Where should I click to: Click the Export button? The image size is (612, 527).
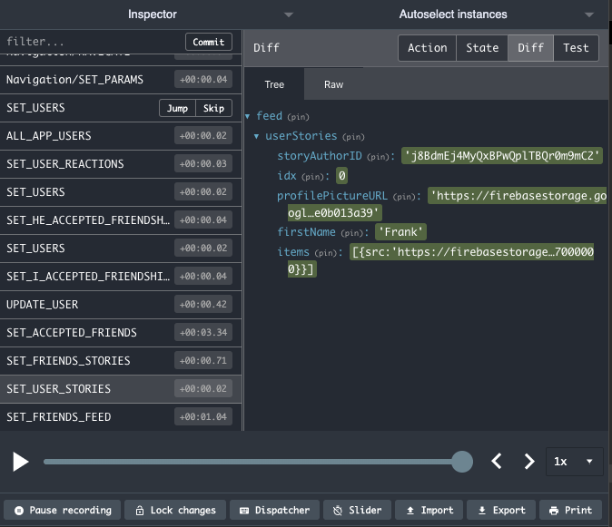click(x=502, y=510)
